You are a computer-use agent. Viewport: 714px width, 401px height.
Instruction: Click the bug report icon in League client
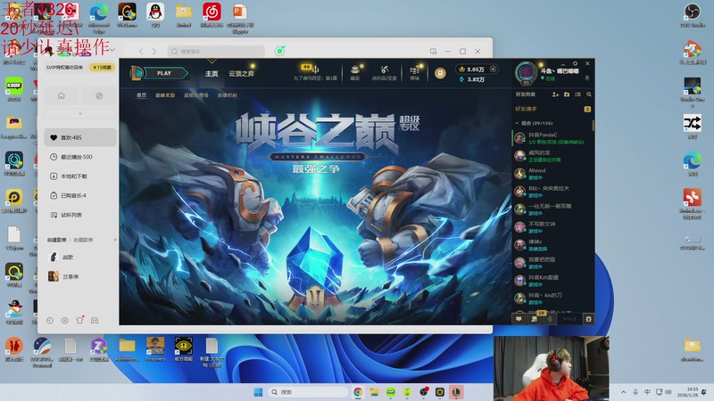[588, 319]
